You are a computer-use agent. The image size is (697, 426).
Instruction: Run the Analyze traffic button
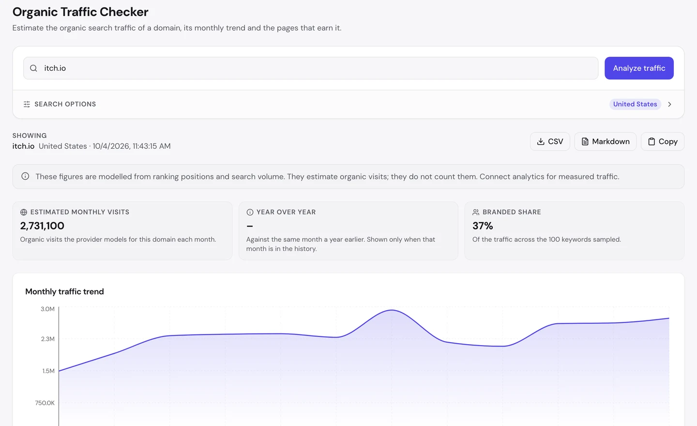point(639,68)
